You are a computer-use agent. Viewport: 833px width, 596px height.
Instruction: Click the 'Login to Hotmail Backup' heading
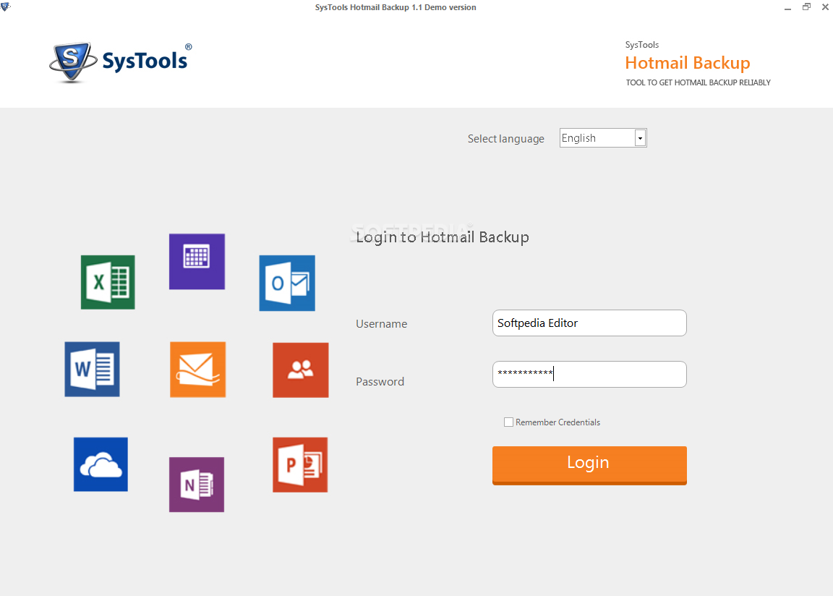[x=443, y=237]
